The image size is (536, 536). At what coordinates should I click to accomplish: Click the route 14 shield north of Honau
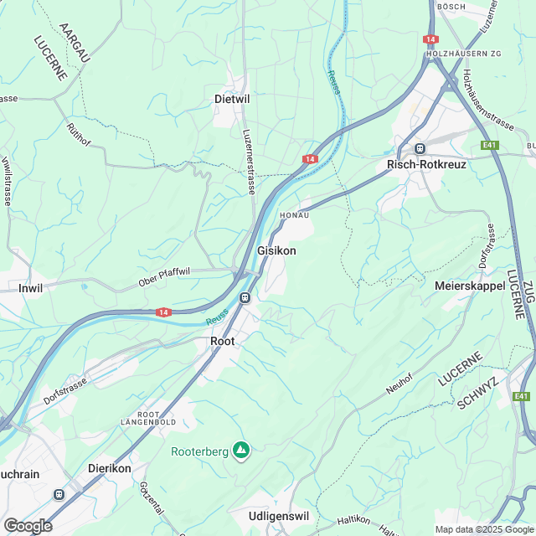(x=310, y=159)
